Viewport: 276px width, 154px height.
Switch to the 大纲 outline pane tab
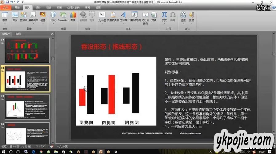(18, 34)
